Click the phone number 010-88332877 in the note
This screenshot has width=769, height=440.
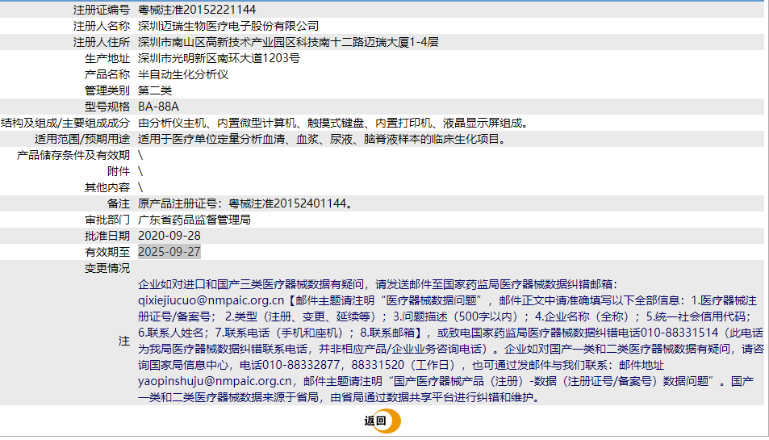tap(301, 365)
